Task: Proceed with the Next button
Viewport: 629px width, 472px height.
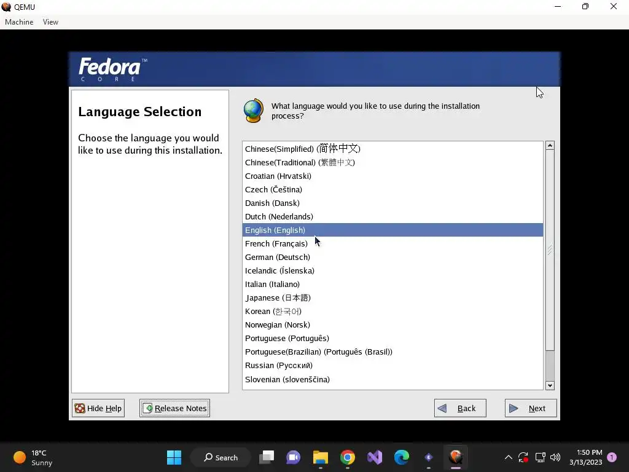Action: 531,408
